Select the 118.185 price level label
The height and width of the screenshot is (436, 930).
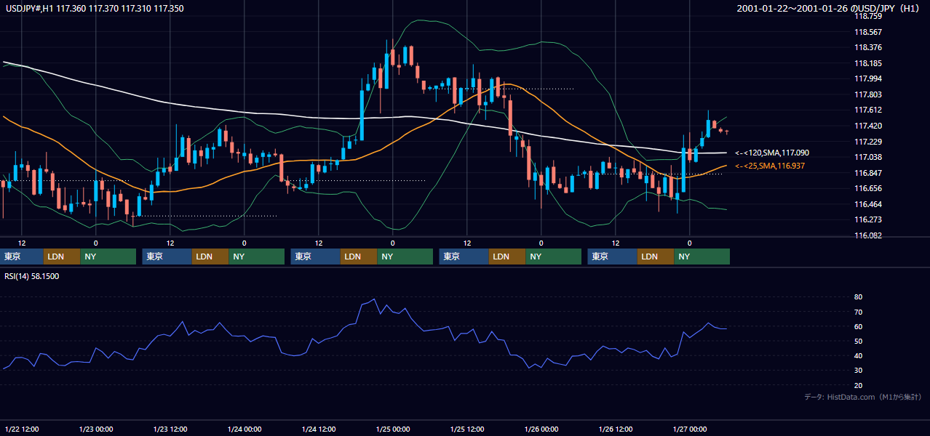click(x=867, y=63)
